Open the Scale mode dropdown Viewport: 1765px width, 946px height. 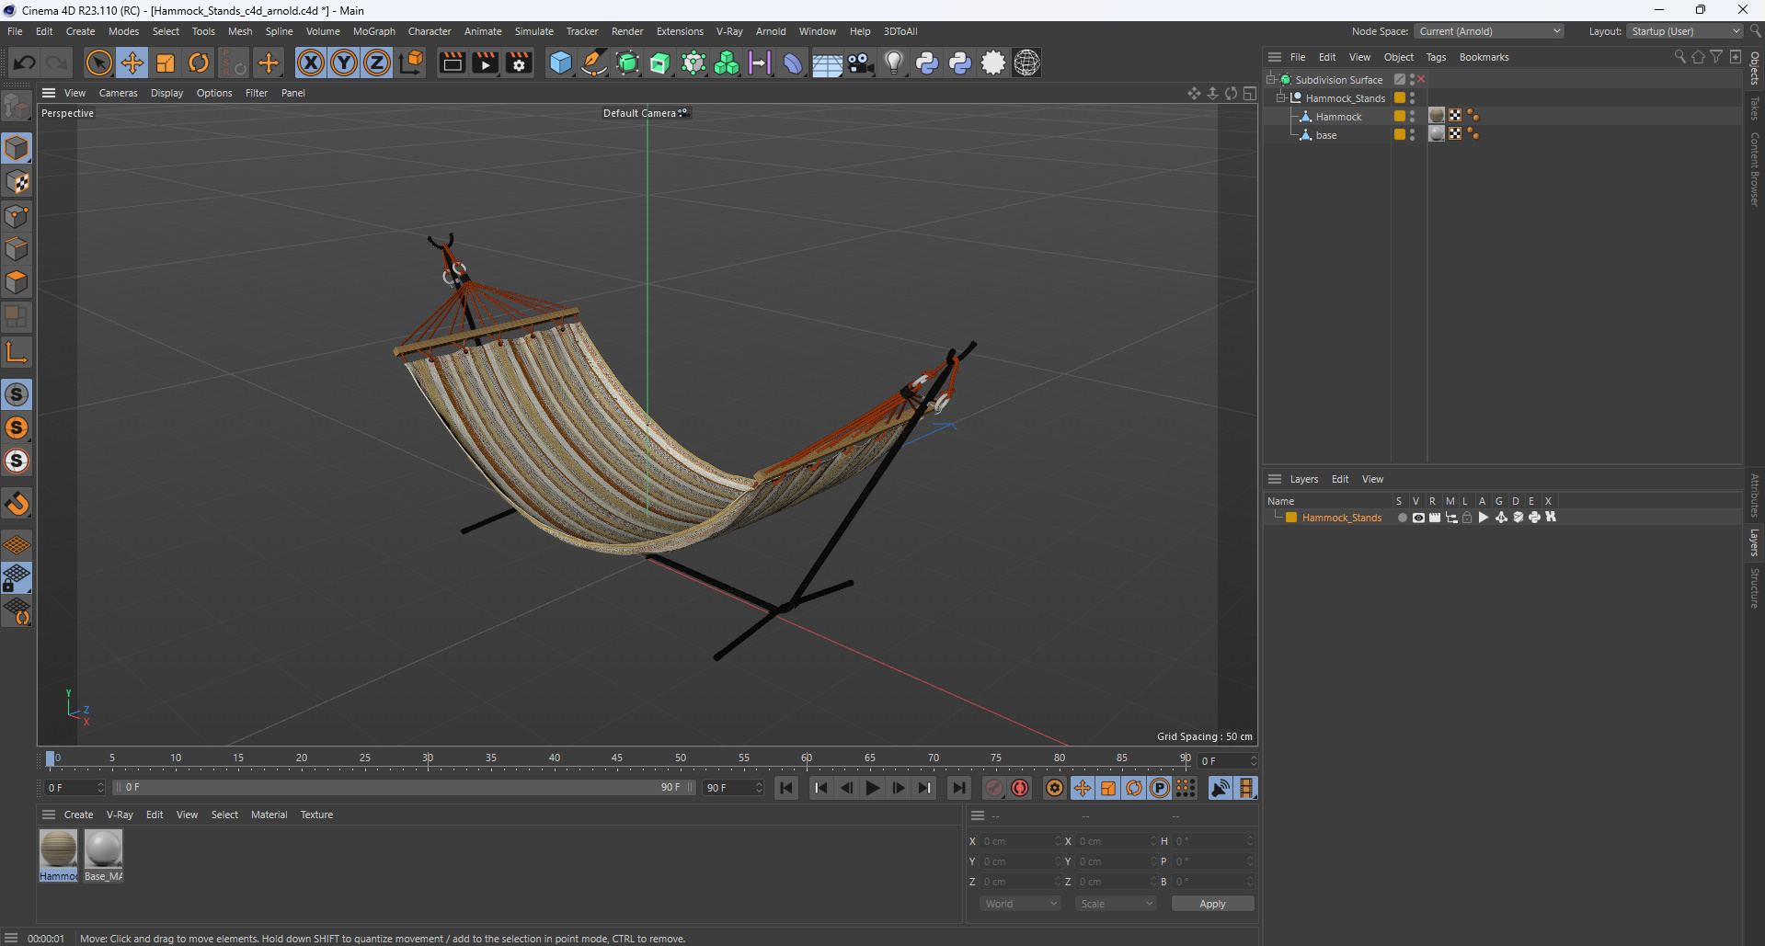pyautogui.click(x=1116, y=904)
